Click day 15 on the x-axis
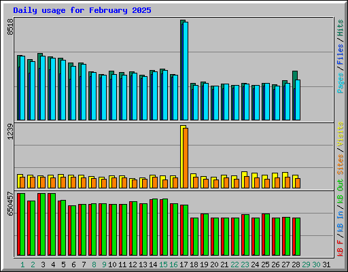Image resolution: width=348 pixels, height=272 pixels. tap(163, 265)
